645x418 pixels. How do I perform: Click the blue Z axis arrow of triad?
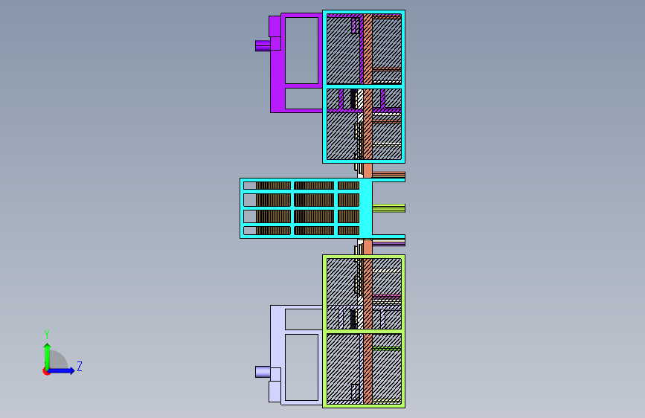(62, 370)
